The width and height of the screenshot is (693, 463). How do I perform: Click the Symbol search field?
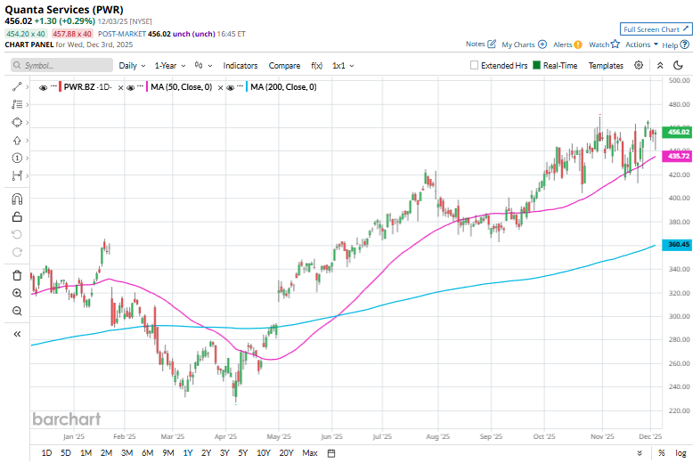(x=62, y=65)
